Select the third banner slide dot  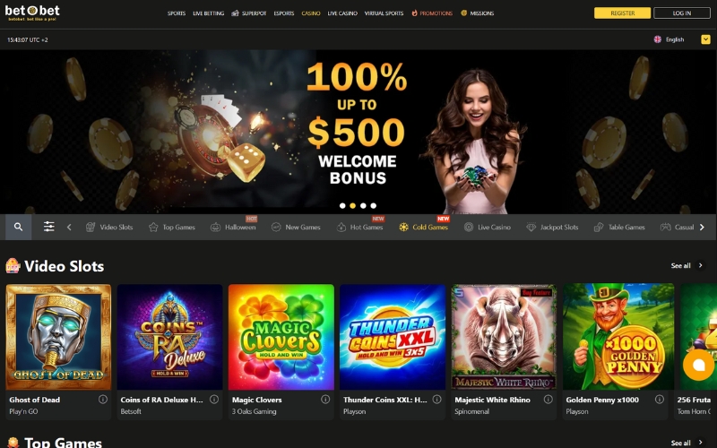[x=363, y=206]
